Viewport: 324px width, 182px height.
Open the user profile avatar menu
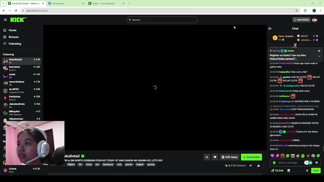[x=315, y=20]
